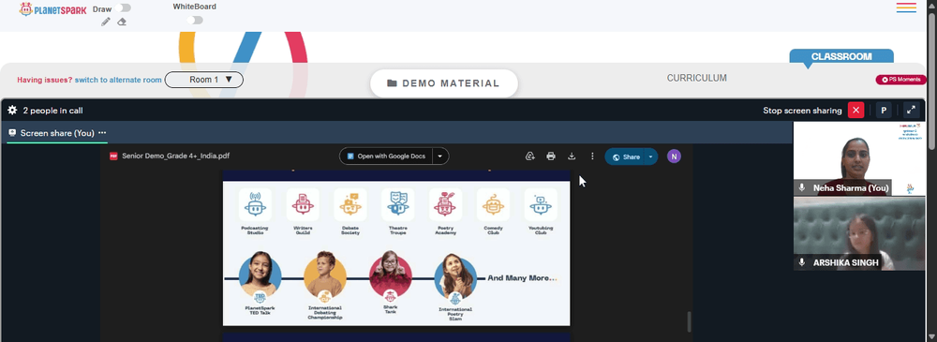Download the PDF file
This screenshot has height=342, width=937.
[x=572, y=156]
